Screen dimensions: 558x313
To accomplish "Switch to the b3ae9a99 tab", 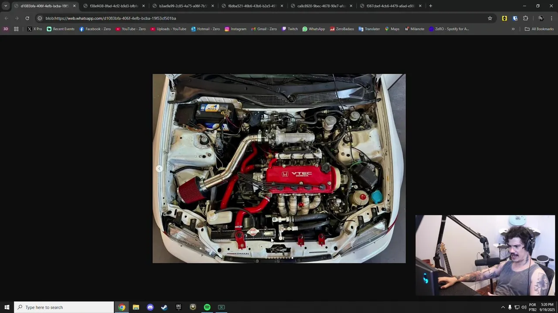I will coord(182,6).
